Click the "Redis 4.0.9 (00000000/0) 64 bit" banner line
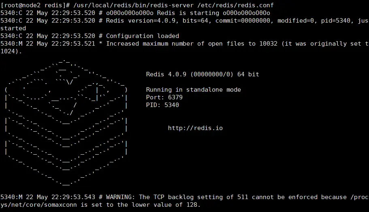This screenshot has width=369, height=212. click(203, 74)
